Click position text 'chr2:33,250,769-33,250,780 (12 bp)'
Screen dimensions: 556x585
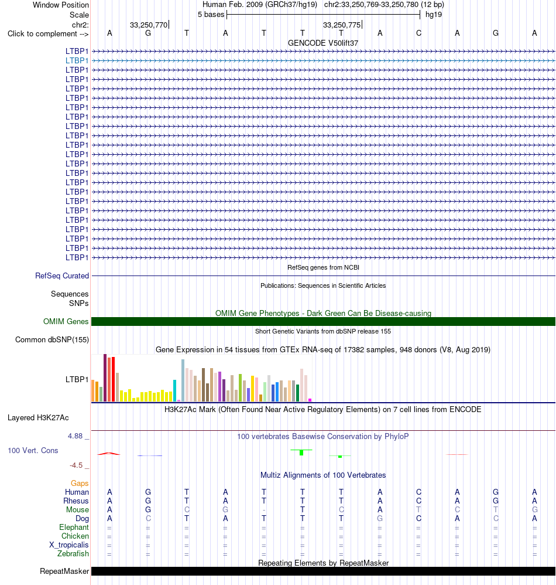[x=384, y=5]
